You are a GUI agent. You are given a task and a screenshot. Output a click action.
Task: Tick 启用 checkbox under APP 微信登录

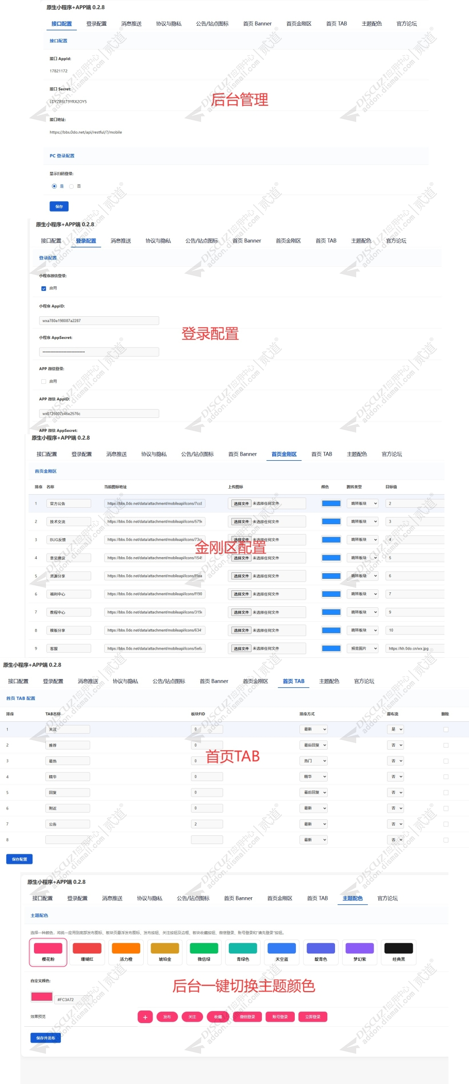point(44,381)
